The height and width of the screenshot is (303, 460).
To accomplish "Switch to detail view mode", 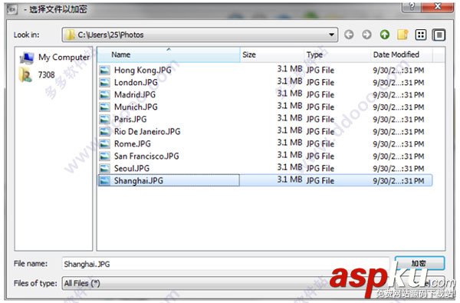I will tap(439, 35).
